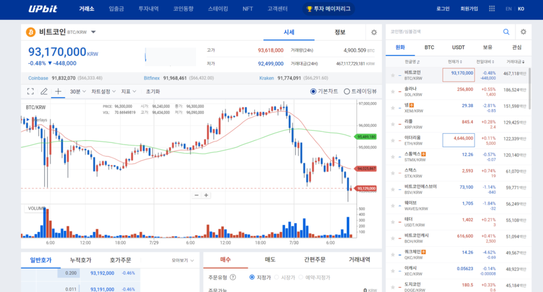Zoom in chart with plus button

coord(206,195)
